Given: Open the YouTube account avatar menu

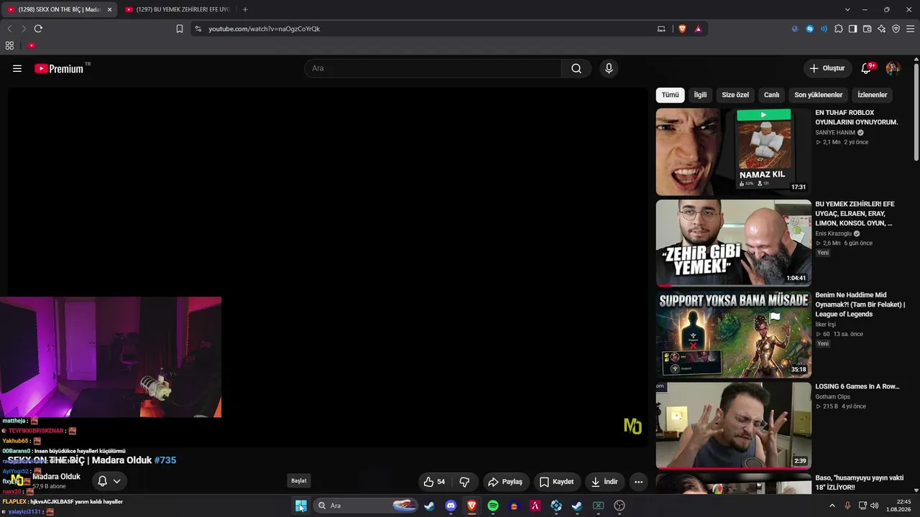Looking at the screenshot, I should [x=893, y=68].
